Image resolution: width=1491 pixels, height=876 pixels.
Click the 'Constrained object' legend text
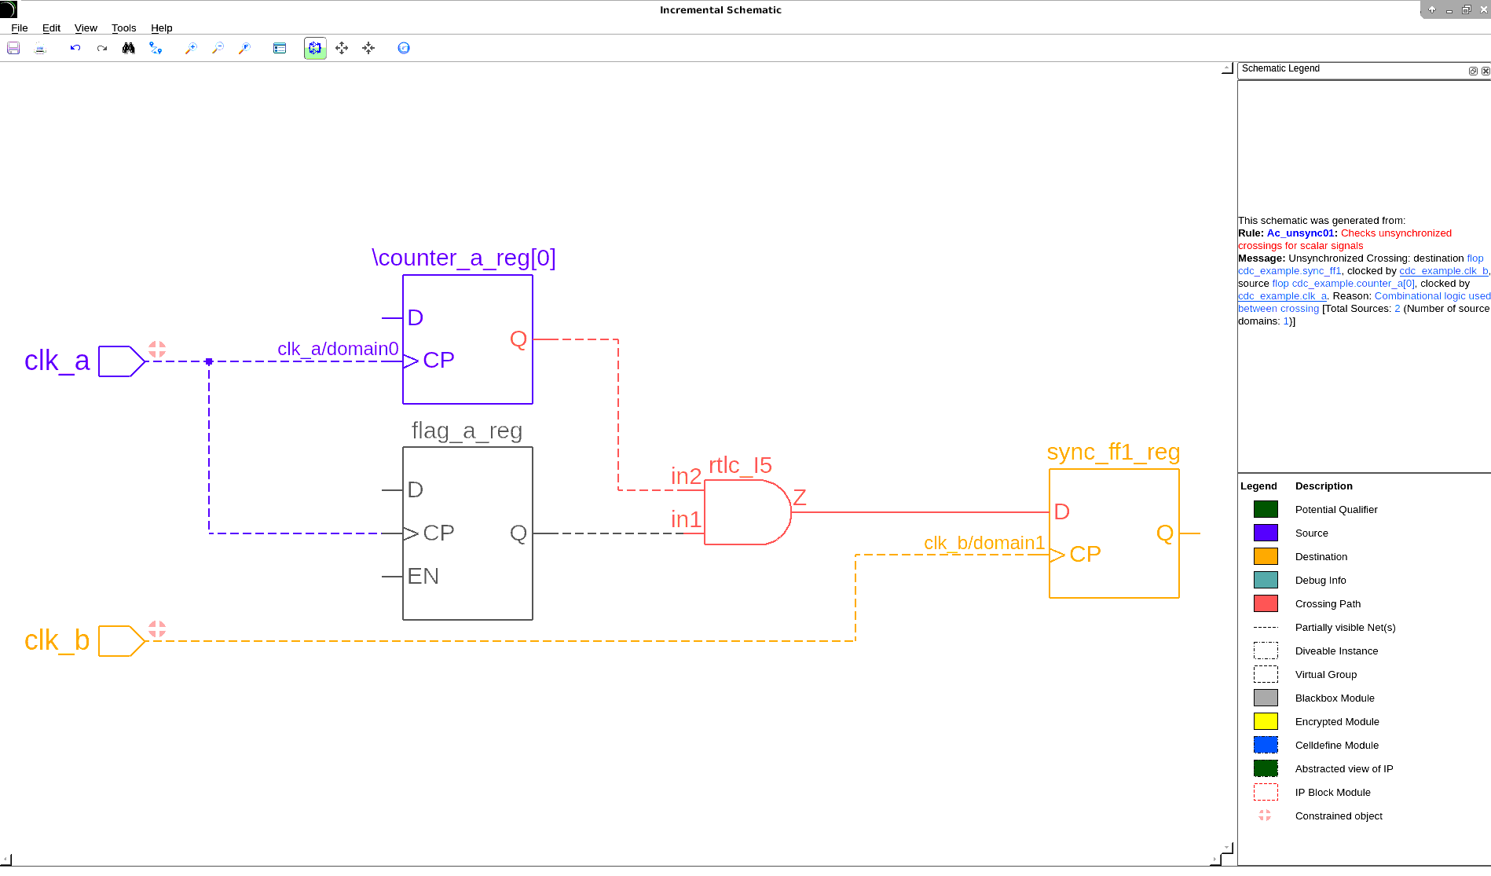(1339, 816)
